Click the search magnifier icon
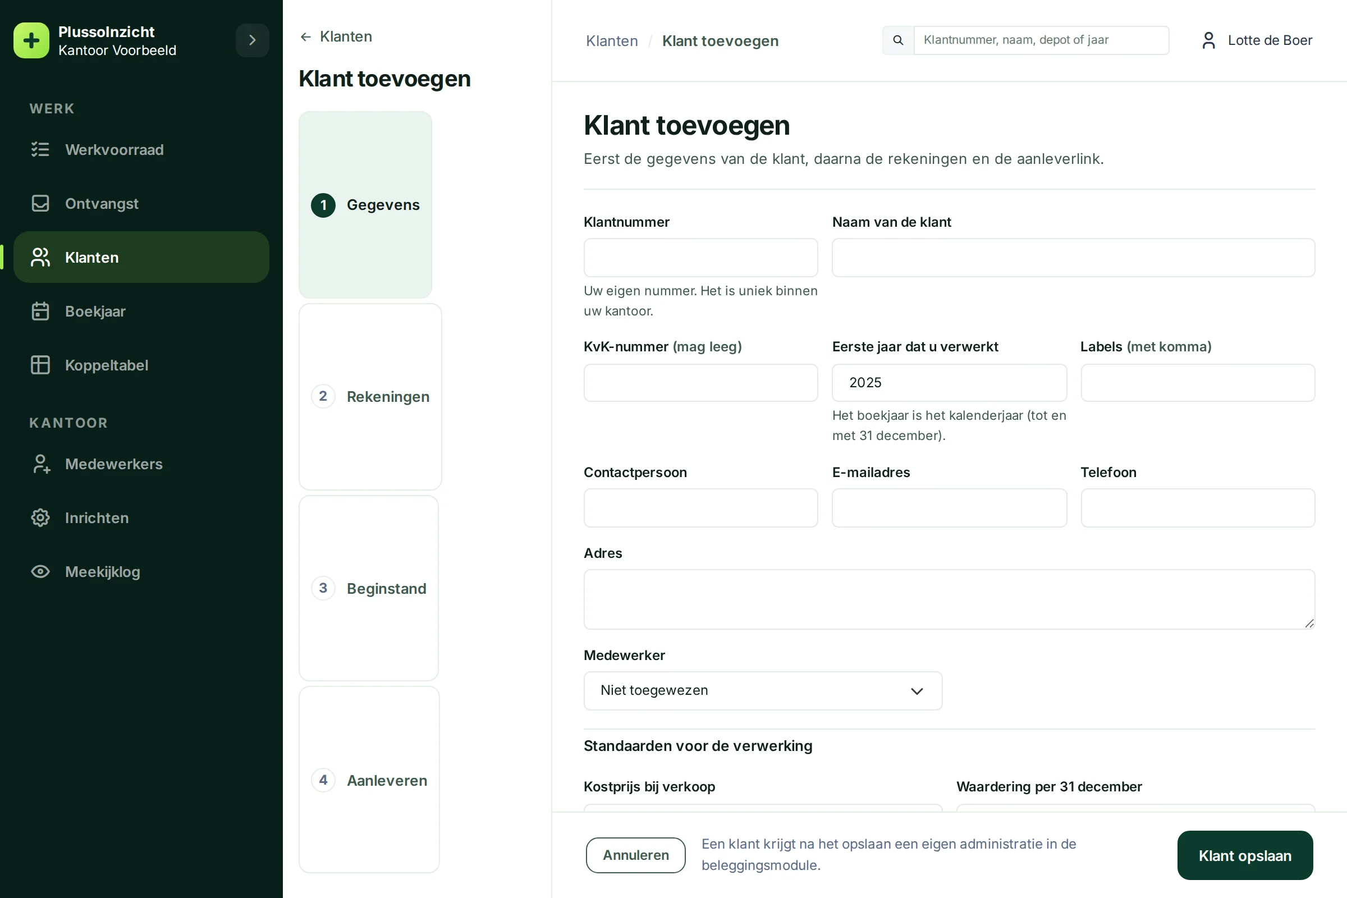Screen dimensions: 1347x898 (x=898, y=40)
